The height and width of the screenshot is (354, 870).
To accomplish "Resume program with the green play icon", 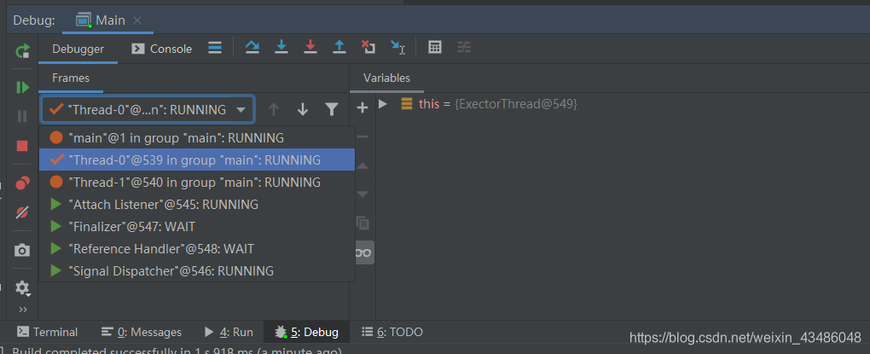I will [22, 87].
